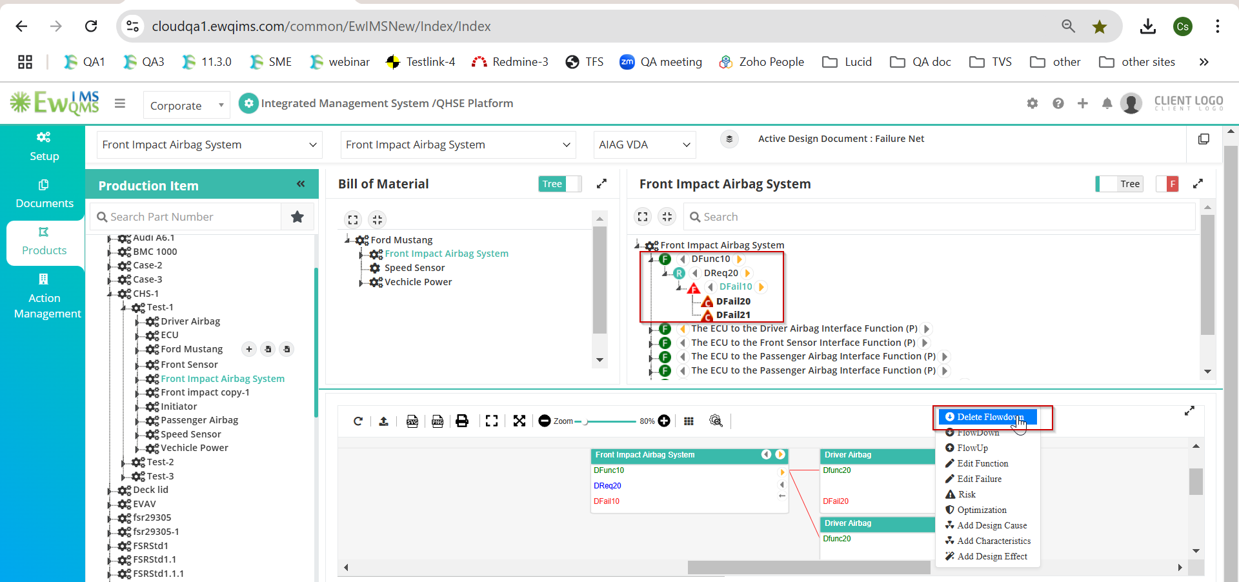The width and height of the screenshot is (1239, 582).
Task: Zoom out with the minus button
Action: [545, 421]
